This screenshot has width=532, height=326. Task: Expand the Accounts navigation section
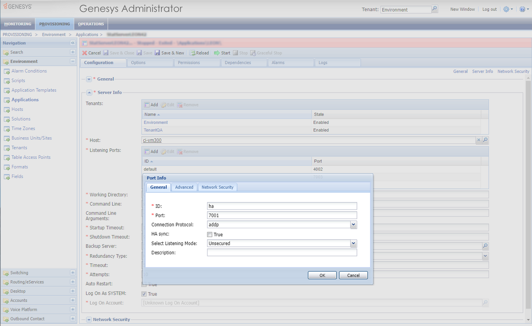tap(73, 300)
